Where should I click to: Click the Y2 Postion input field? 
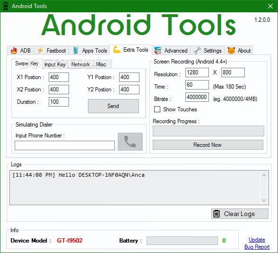pyautogui.click(x=129, y=90)
